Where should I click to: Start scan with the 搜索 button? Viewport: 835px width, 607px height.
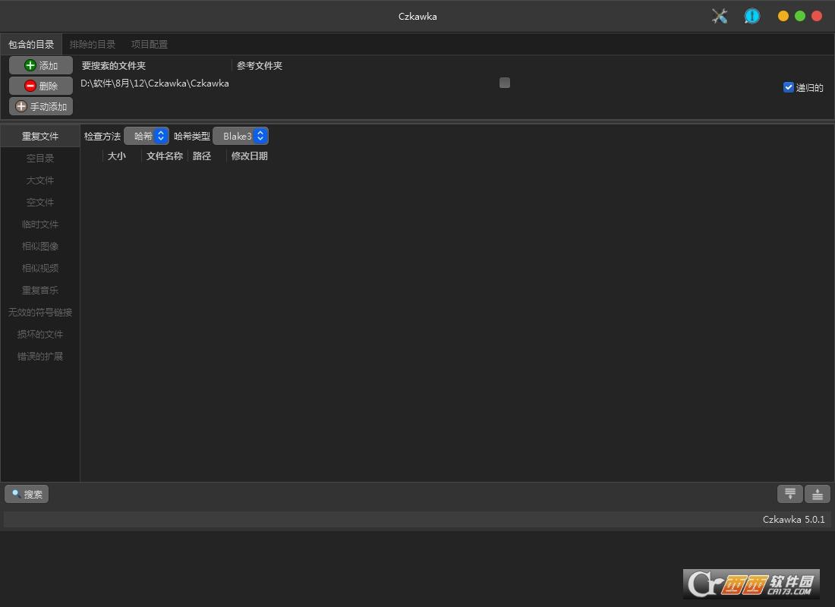coord(27,494)
